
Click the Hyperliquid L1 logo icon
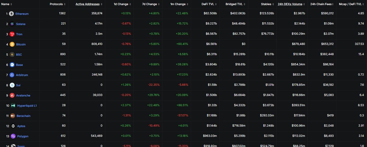pyautogui.click(x=13, y=106)
